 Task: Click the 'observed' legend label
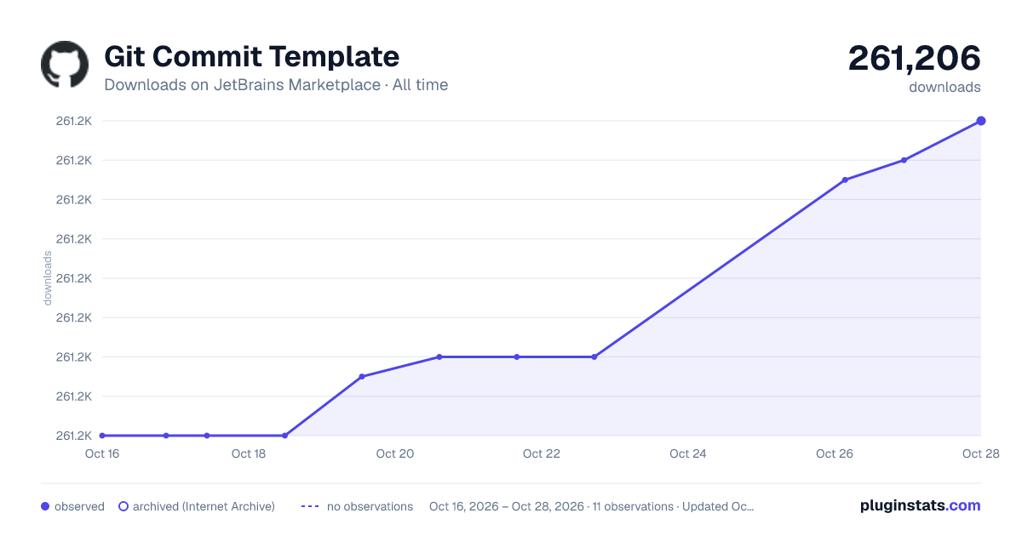[x=79, y=506]
